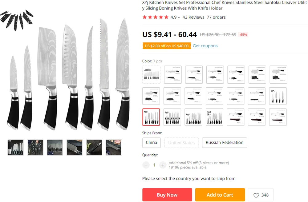Choose the knife set with magnetic strip variant
The width and height of the screenshot is (308, 202).
pos(172,117)
